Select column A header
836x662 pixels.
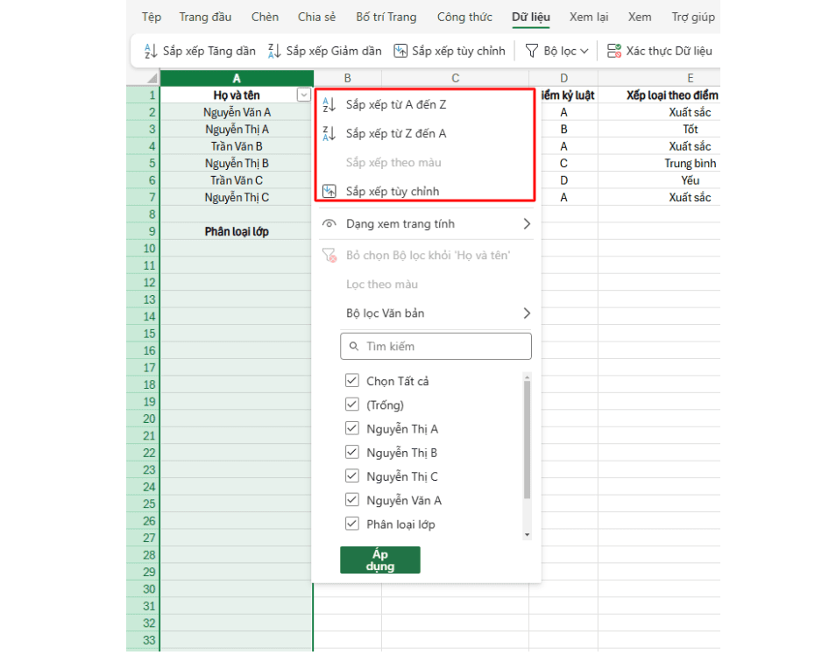tap(237, 78)
